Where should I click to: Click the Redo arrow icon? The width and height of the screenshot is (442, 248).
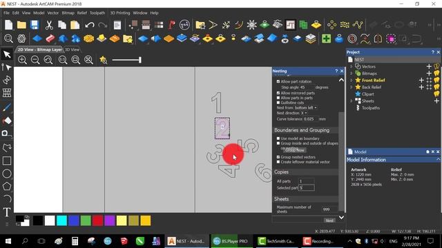103,25
